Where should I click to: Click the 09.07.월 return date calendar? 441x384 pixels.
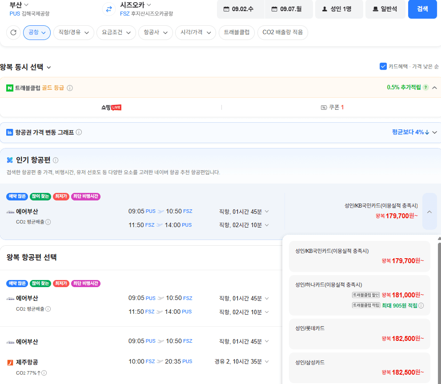tap(289, 9)
